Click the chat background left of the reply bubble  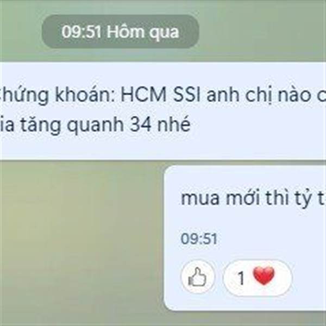click(81, 239)
